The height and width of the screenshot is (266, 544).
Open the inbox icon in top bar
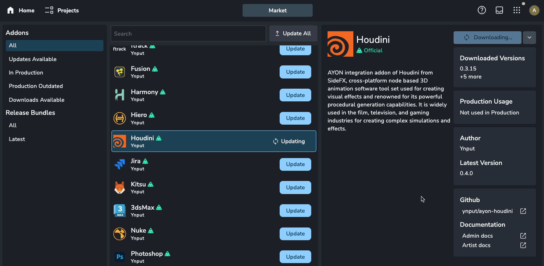coord(499,10)
